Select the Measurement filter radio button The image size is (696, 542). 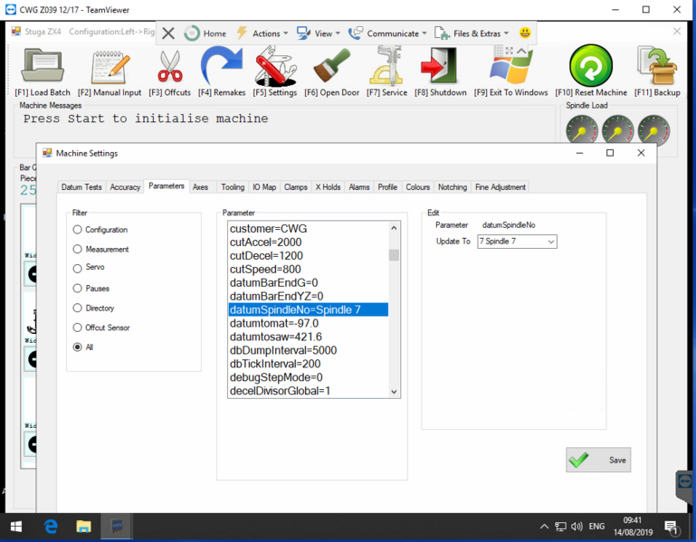click(x=78, y=249)
